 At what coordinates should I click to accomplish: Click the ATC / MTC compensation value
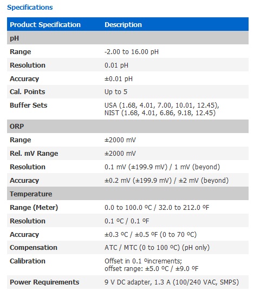click(x=157, y=248)
